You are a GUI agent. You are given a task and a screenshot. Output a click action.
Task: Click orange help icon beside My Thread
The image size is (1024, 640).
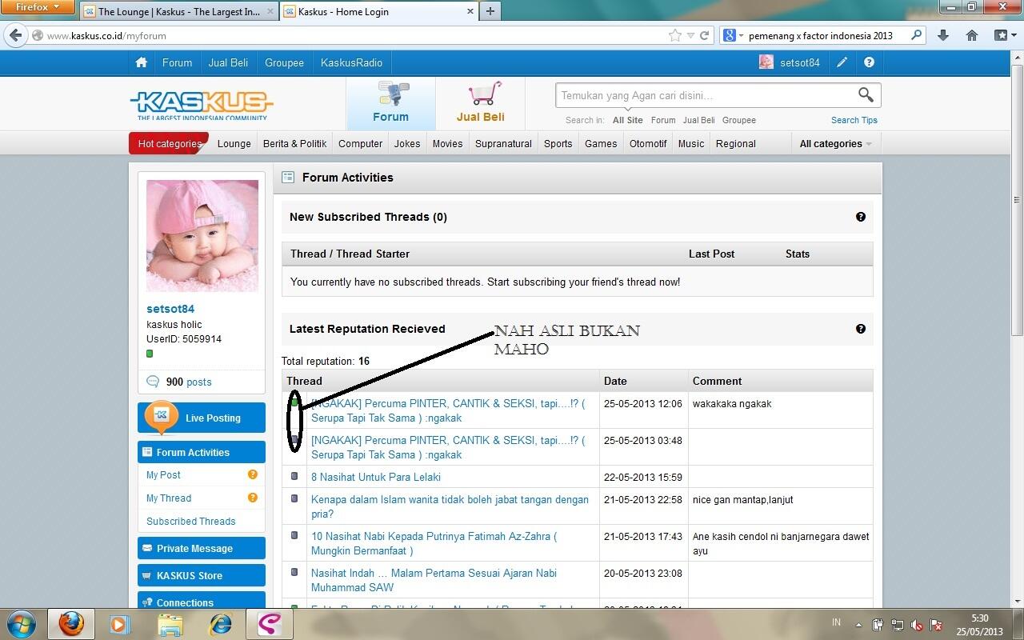(x=253, y=498)
